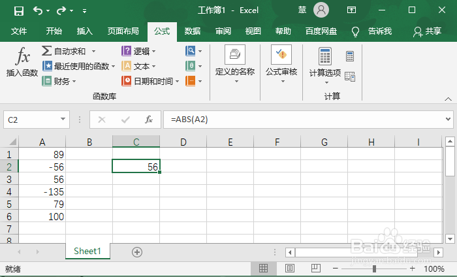Click the 自动求和 sigma icon
Image resolution: width=457 pixels, height=277 pixels.
coord(46,51)
